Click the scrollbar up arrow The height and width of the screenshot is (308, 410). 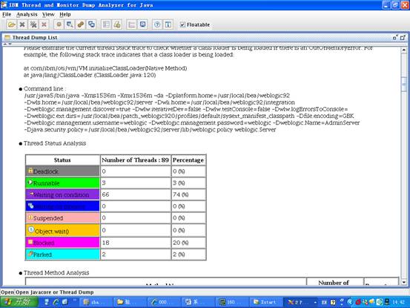tap(404, 50)
